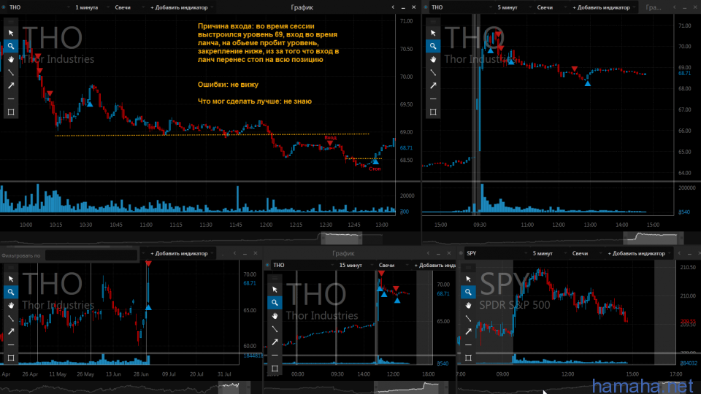Click the back arrow in the top-left График title bar
The image size is (701, 394).
(x=393, y=7)
